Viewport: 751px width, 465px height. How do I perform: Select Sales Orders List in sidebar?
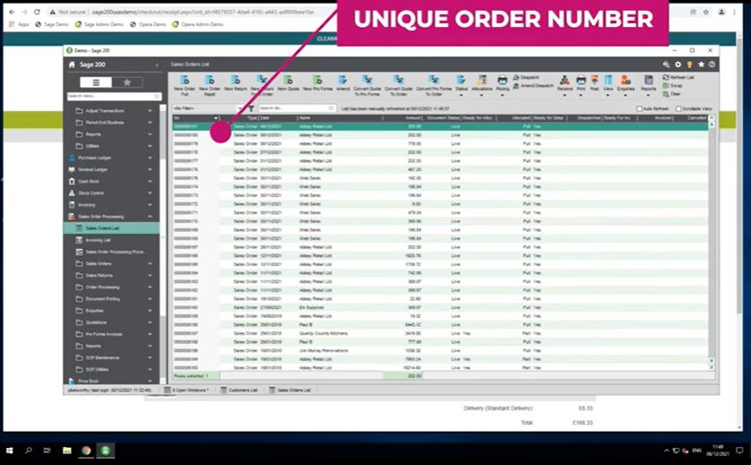(113, 228)
